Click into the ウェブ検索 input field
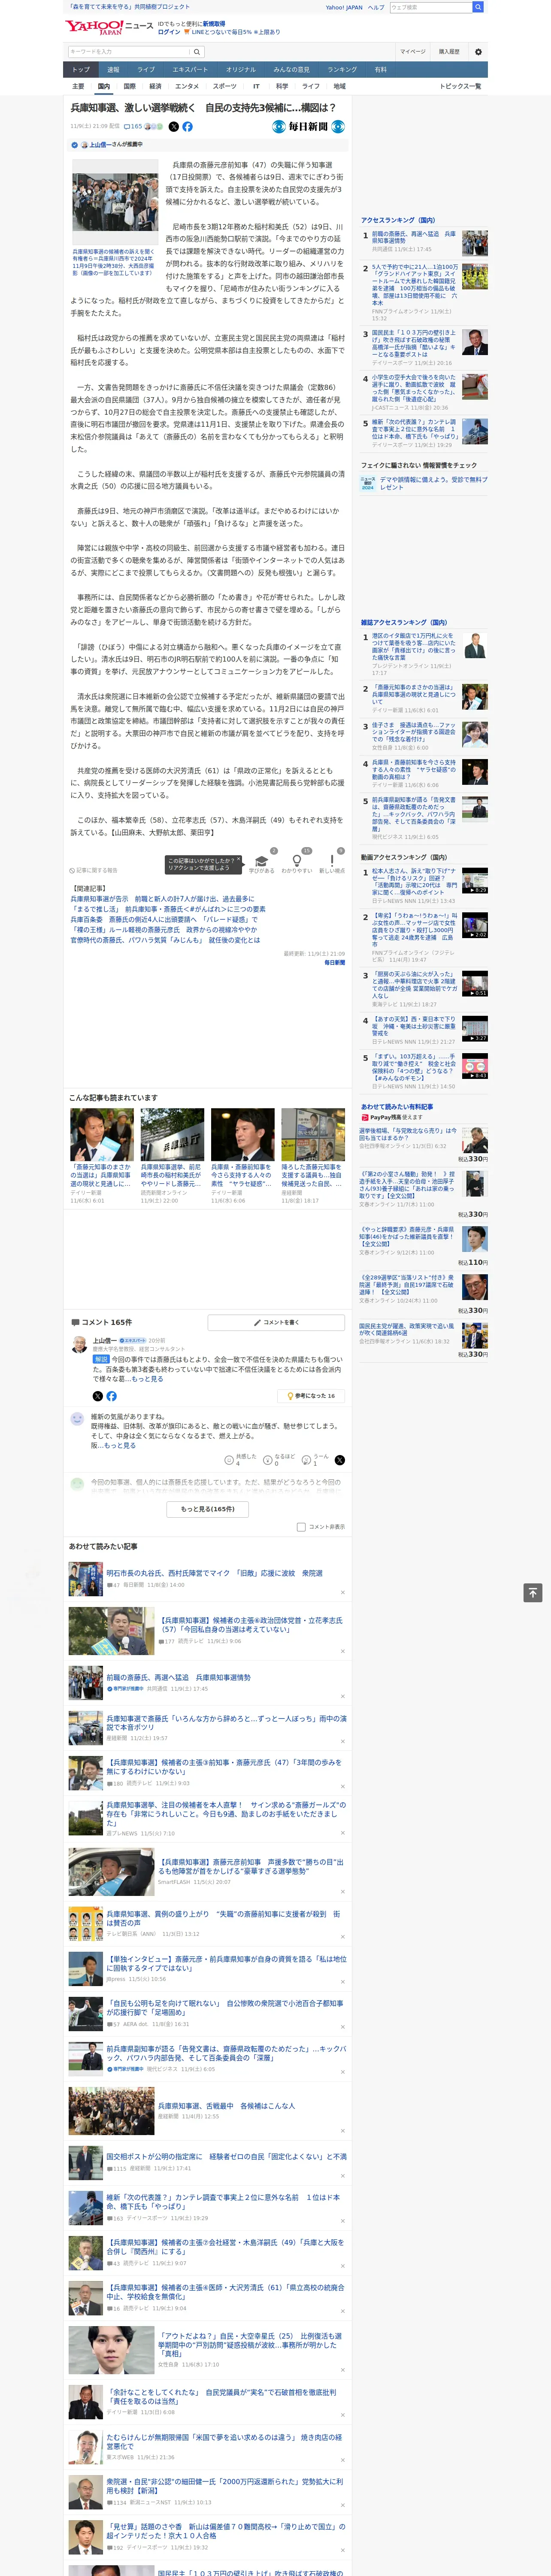The height and width of the screenshot is (2576, 551). 431,7
